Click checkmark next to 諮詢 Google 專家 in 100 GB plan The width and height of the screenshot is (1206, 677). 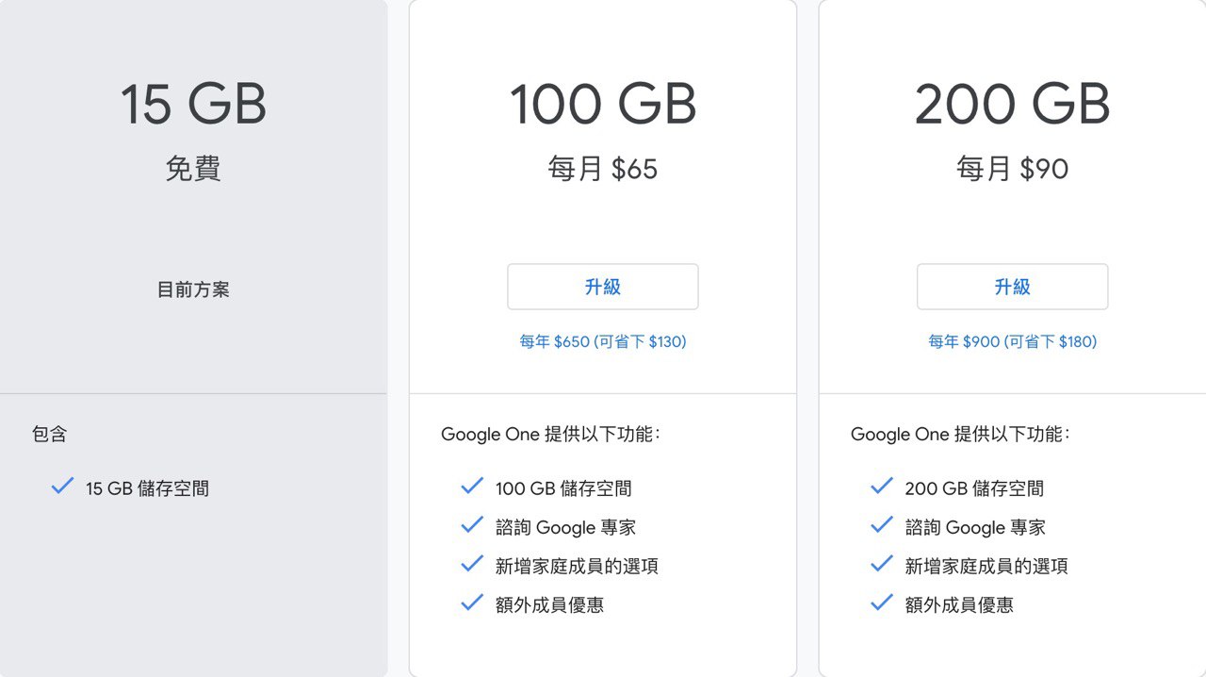(x=472, y=525)
